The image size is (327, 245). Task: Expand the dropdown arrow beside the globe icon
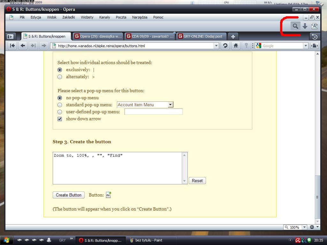(x=317, y=227)
